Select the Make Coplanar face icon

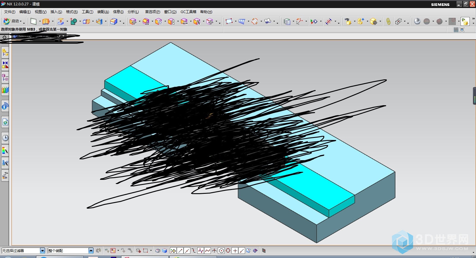pyautogui.click(x=171, y=21)
